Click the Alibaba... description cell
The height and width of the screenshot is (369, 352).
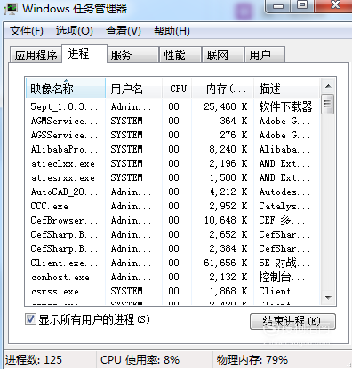(x=284, y=149)
